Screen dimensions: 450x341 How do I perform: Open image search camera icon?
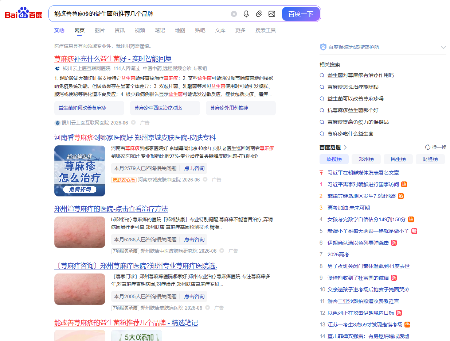point(271,14)
